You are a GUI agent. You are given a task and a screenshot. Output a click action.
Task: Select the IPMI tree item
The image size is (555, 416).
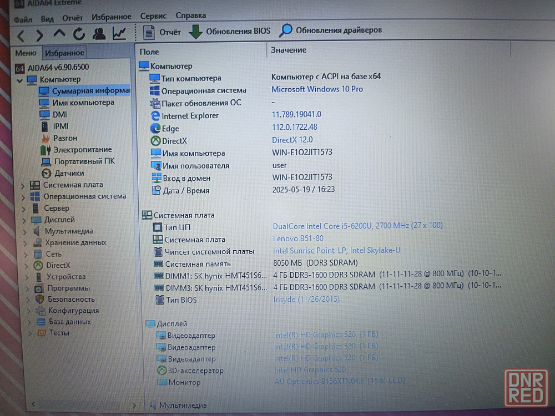[54, 126]
